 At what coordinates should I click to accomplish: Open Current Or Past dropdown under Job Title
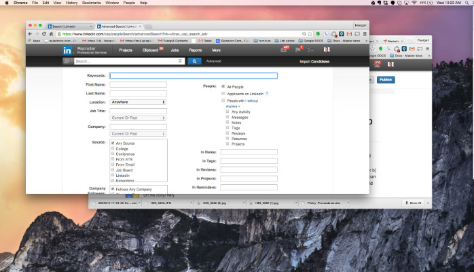pos(138,118)
